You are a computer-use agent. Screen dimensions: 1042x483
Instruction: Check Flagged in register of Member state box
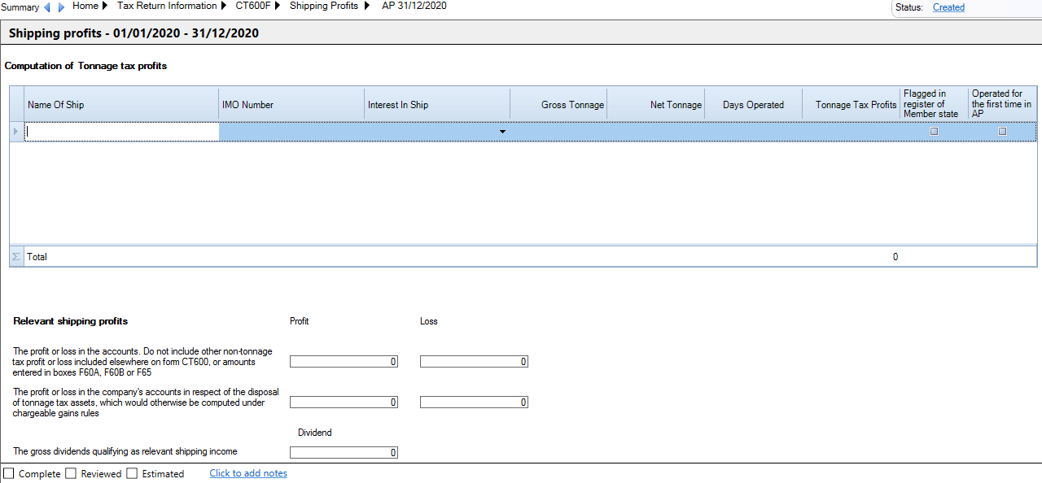(935, 131)
